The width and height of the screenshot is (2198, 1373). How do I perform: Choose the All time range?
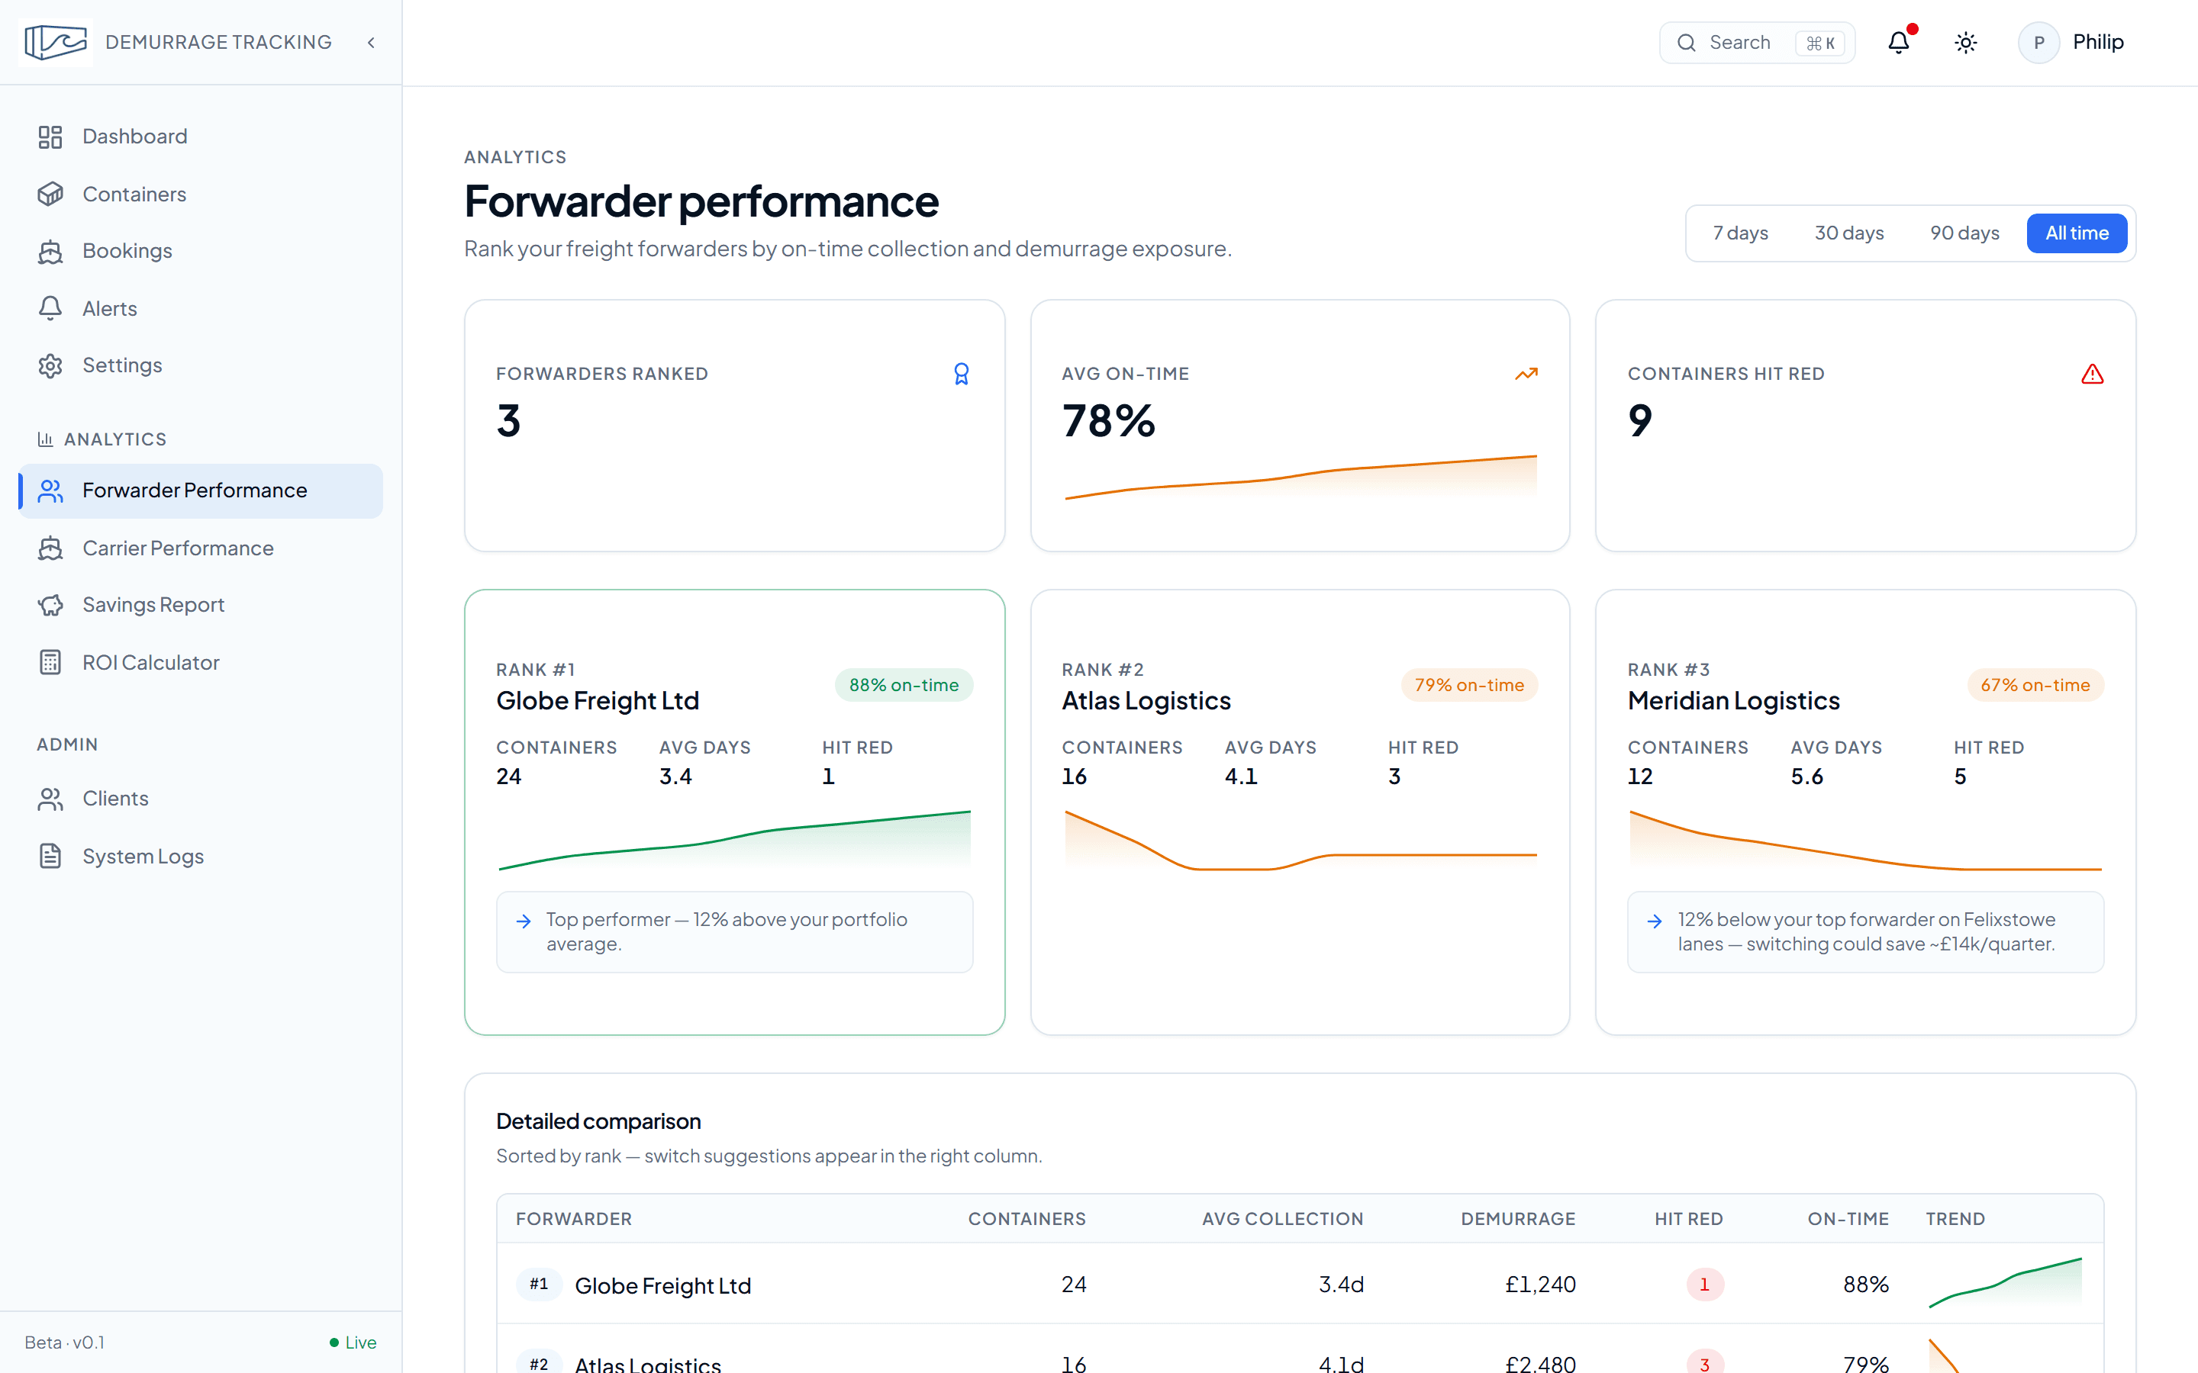point(2077,233)
